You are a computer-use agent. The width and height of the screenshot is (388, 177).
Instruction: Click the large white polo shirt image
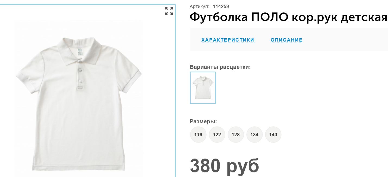[79, 103]
